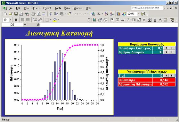Open the Format menu
179x122 pixels.
tap(47, 8)
